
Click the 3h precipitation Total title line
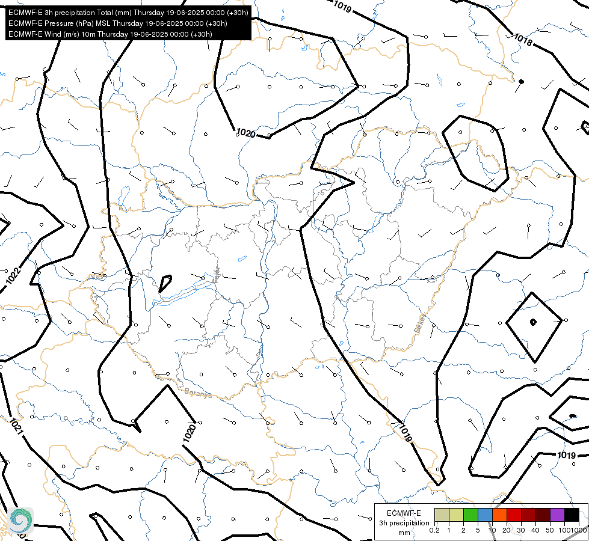[x=128, y=13]
